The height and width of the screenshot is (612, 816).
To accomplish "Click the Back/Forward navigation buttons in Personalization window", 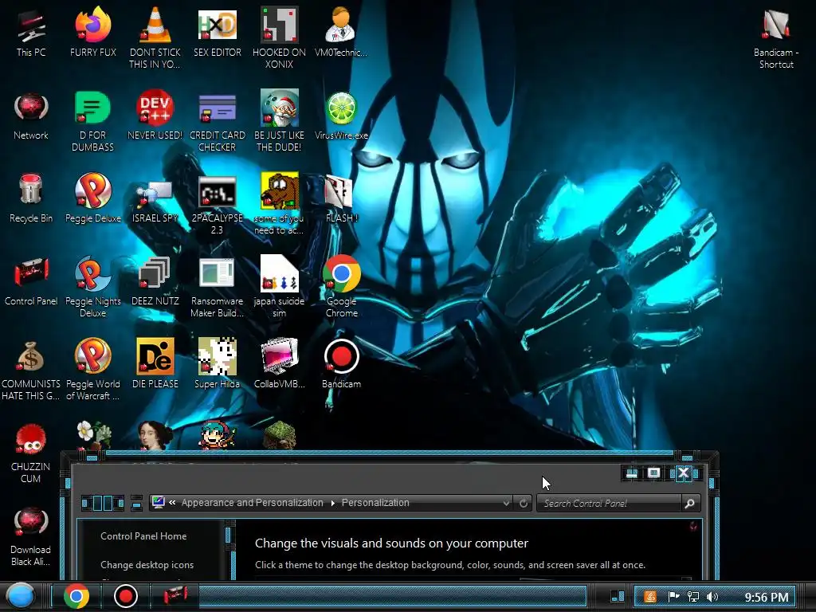I will point(103,503).
